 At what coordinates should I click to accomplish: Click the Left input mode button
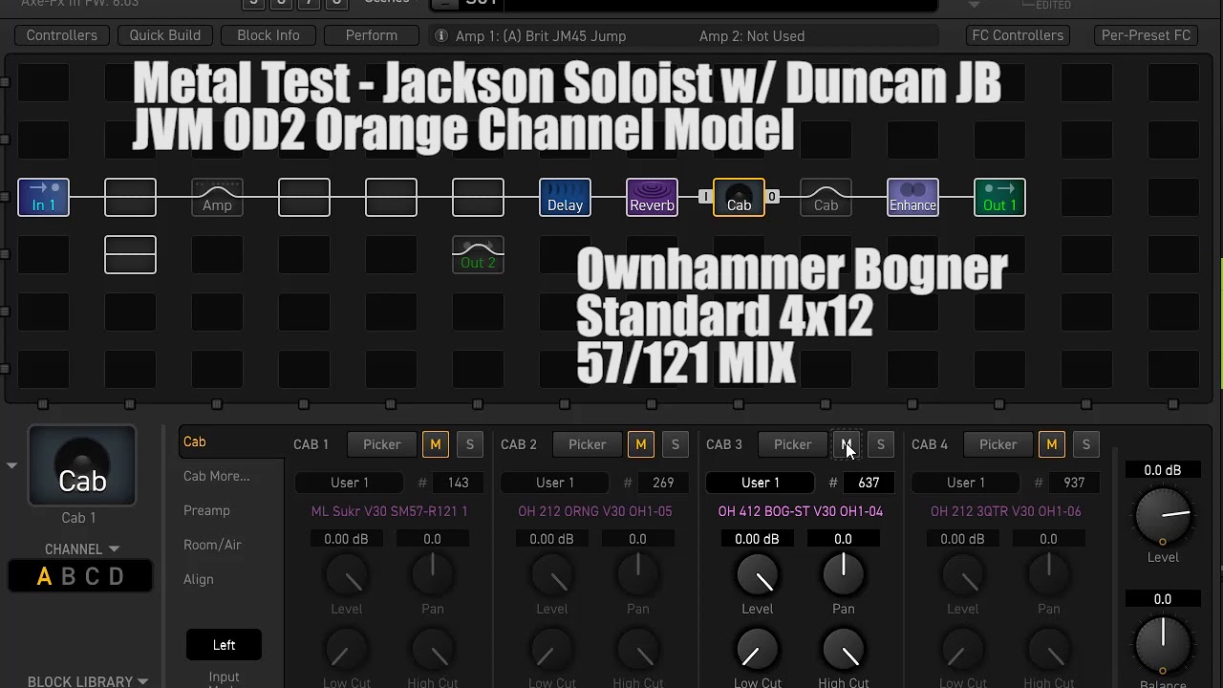pyautogui.click(x=224, y=645)
